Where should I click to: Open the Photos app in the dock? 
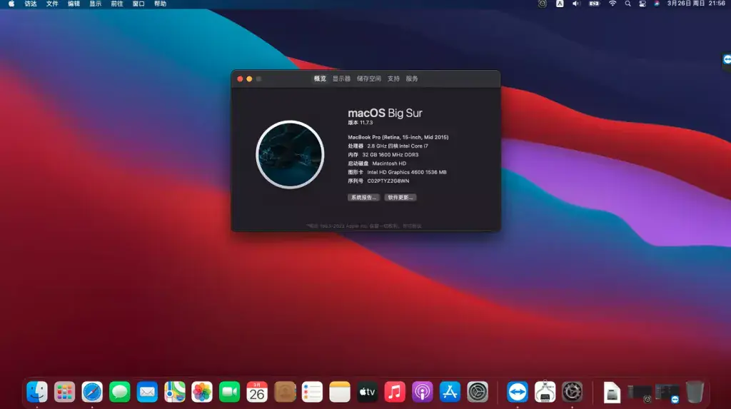(x=202, y=392)
